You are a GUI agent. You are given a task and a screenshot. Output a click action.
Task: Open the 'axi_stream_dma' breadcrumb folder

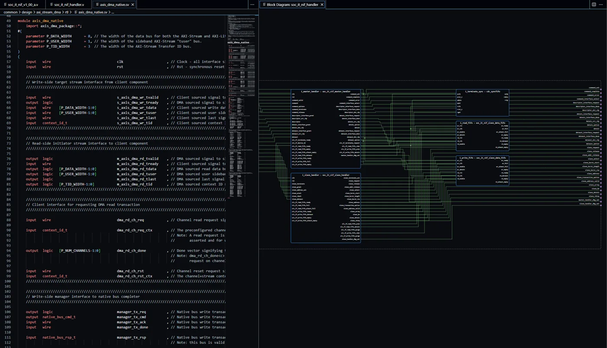(49, 12)
